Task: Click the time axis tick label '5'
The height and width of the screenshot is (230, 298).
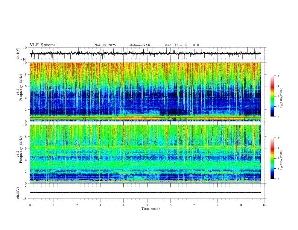Action: tap(147, 205)
